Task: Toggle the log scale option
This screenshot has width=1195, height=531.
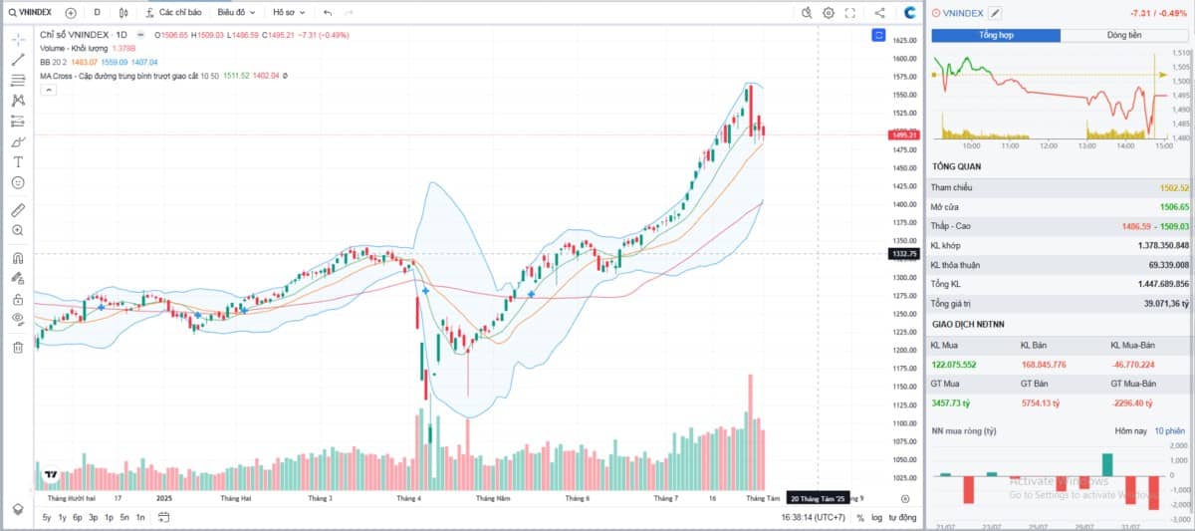Action: [x=876, y=517]
